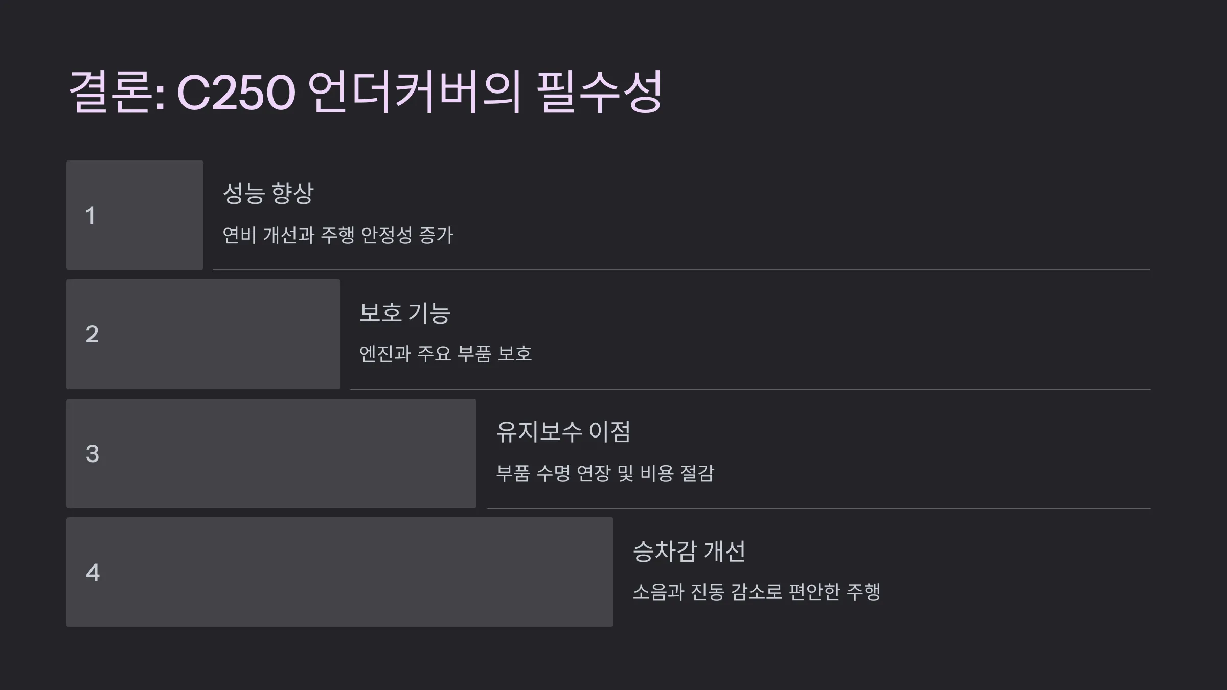1227x690 pixels.
Task: Click the numbered block labeled 3
Action: (271, 453)
